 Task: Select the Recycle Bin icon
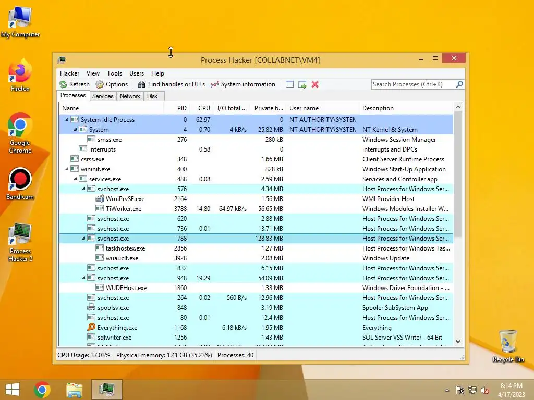[508, 346]
